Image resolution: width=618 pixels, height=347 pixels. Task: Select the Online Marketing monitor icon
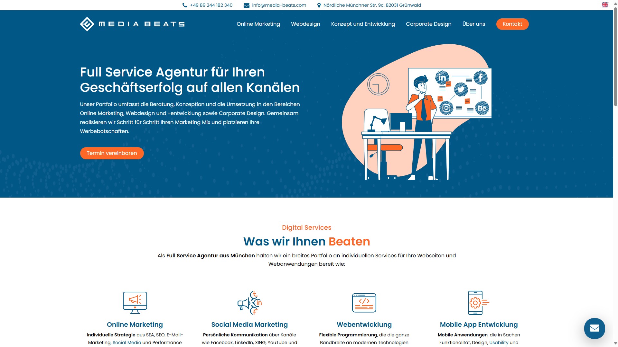pyautogui.click(x=135, y=302)
